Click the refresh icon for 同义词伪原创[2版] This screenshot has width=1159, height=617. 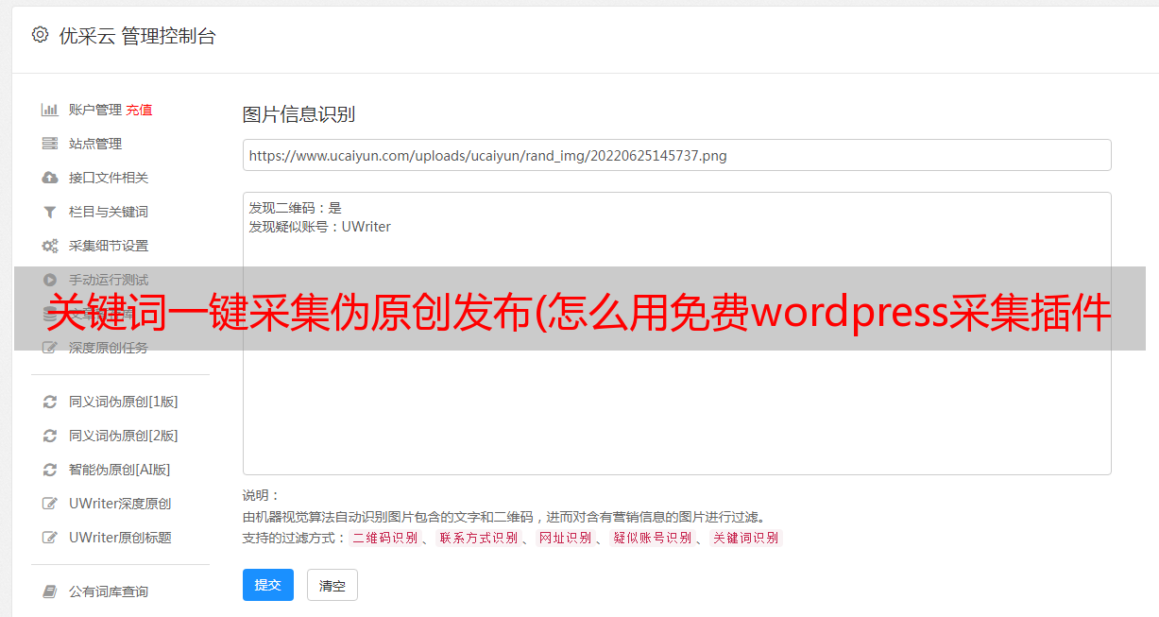point(50,436)
